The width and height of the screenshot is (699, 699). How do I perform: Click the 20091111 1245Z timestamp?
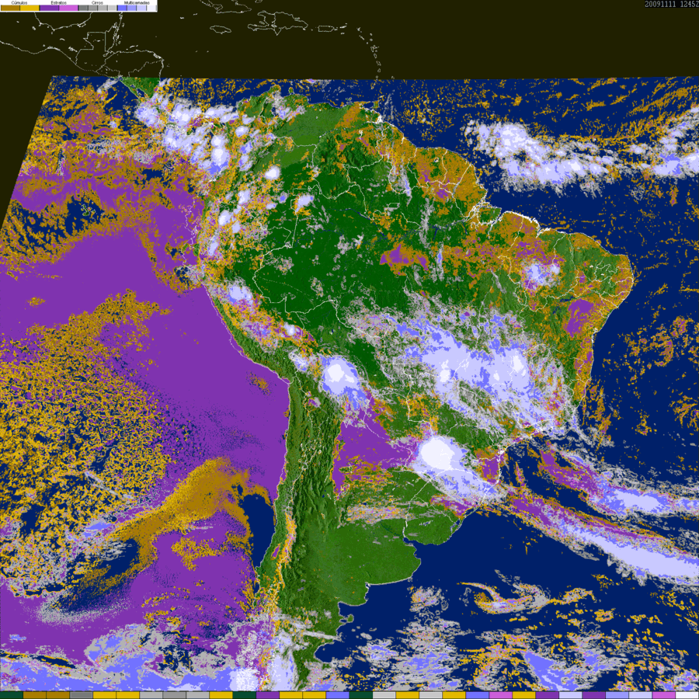[x=671, y=4]
